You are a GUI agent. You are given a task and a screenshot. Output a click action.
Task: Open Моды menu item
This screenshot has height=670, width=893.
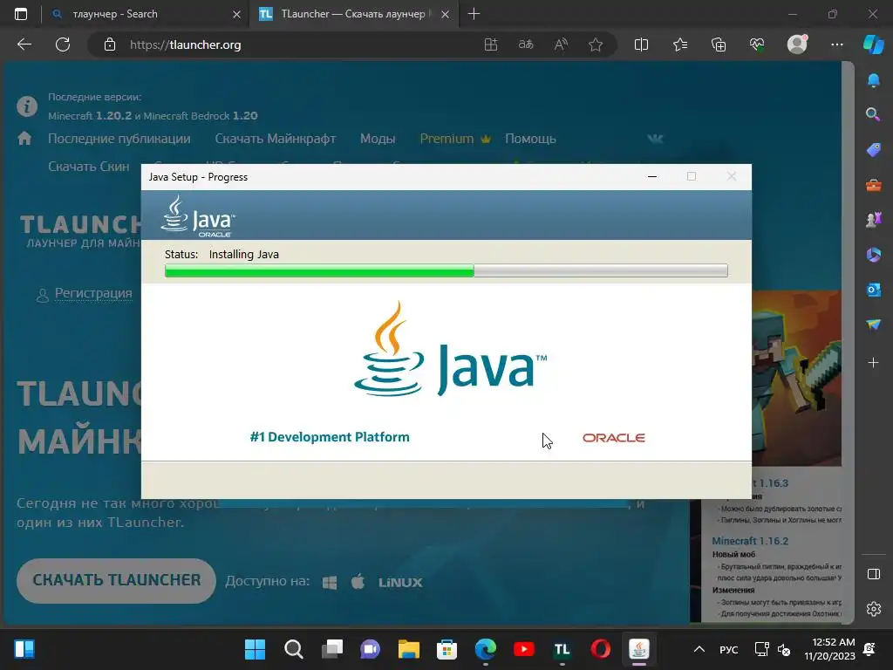point(378,139)
